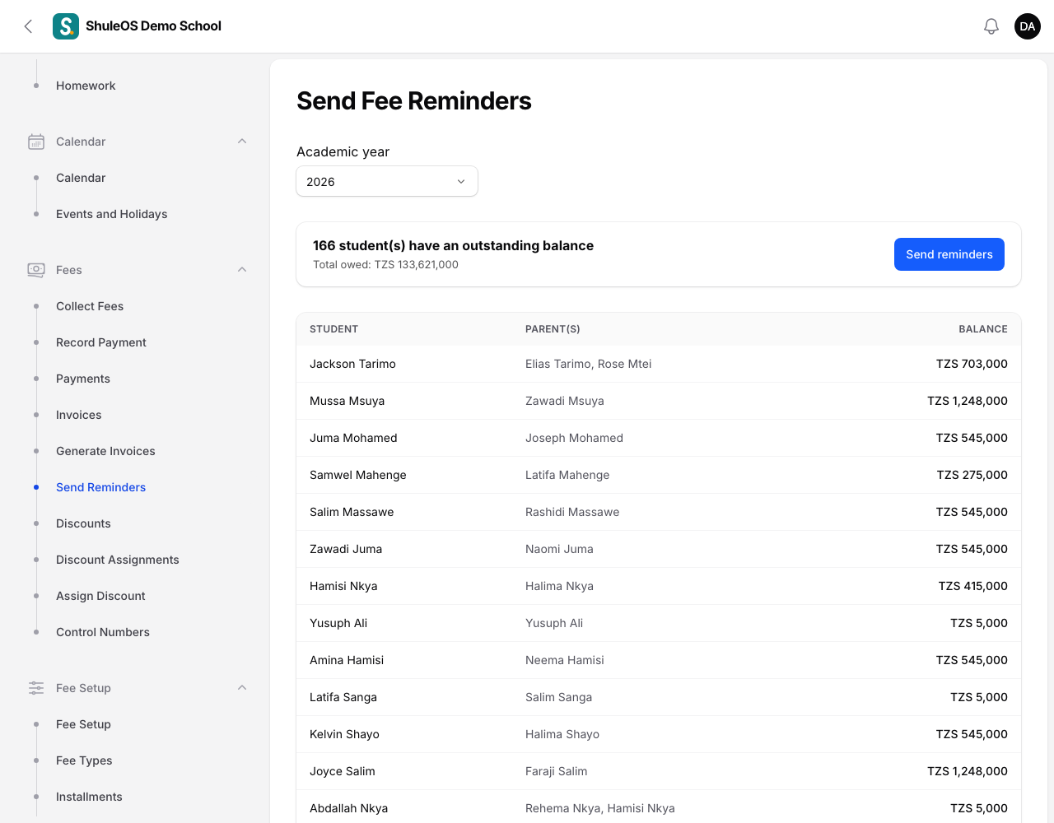The width and height of the screenshot is (1054, 823).
Task: Select student Salim Massawe
Action: click(352, 512)
